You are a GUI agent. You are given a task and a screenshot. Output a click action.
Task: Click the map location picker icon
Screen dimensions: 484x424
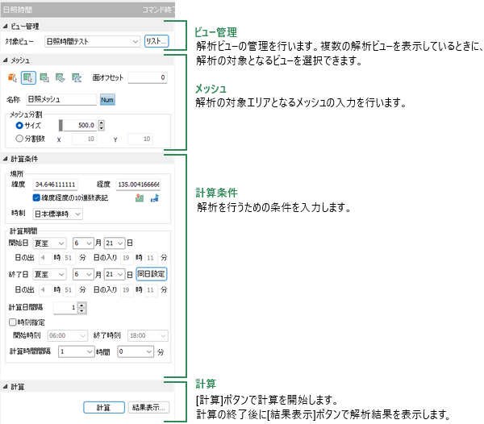click(138, 197)
